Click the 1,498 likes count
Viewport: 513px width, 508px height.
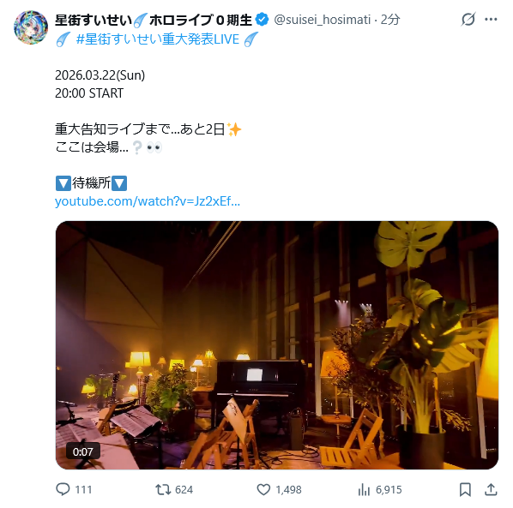pos(288,490)
